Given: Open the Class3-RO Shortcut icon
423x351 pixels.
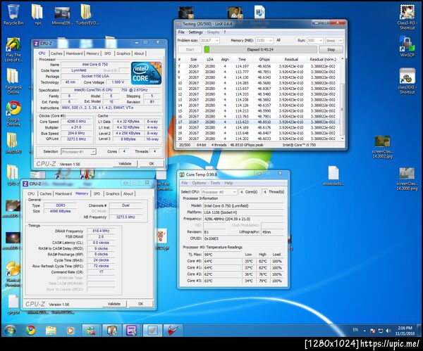Looking at the screenshot, I should (407, 17).
